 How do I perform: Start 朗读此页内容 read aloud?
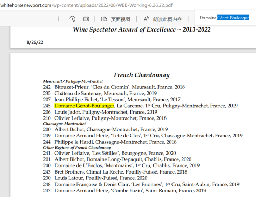(x=163, y=19)
